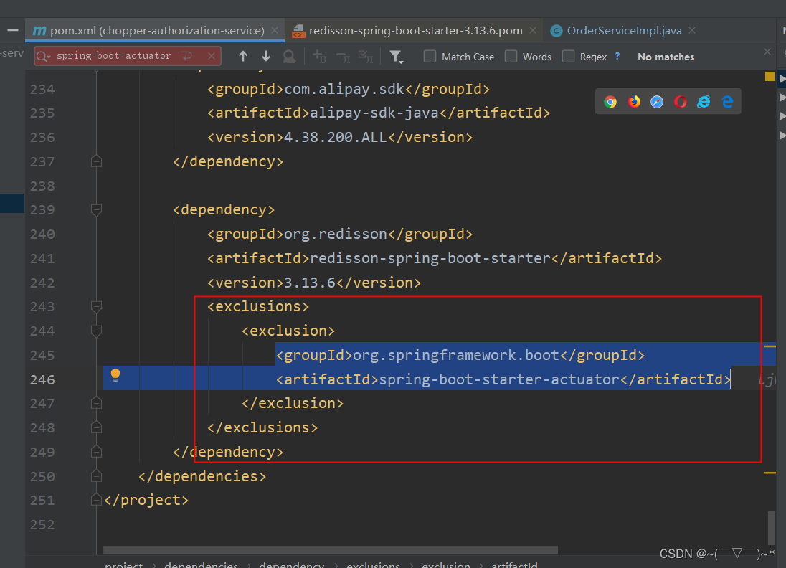Click orange stripe mark near line 250
This screenshot has width=786, height=568.
(770, 472)
